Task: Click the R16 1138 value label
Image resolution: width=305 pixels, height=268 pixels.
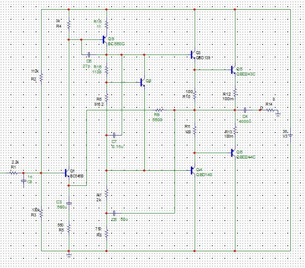Action: coord(96,72)
